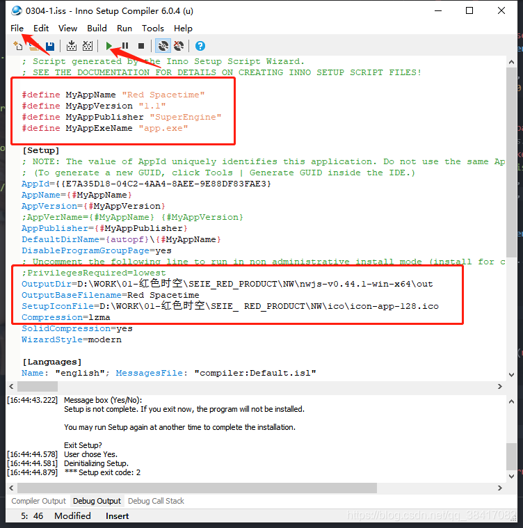The height and width of the screenshot is (528, 523).
Task: Click the MyAppVersion "1.1" define line
Action: (94, 106)
